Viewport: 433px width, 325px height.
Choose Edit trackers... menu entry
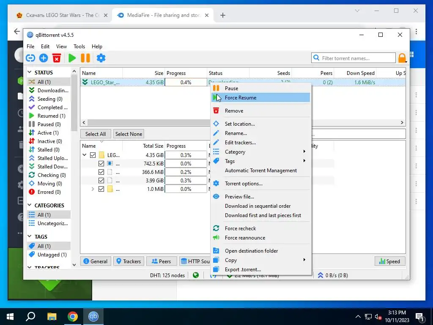[260, 143]
